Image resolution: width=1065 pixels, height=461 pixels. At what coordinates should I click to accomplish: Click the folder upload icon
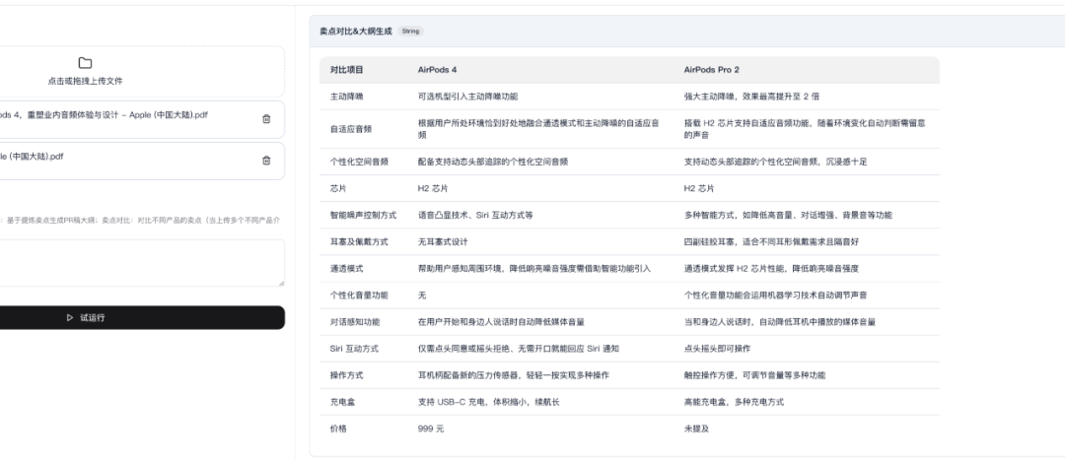[85, 63]
